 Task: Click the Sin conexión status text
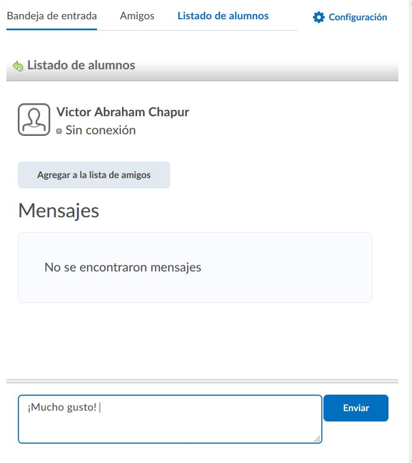100,130
